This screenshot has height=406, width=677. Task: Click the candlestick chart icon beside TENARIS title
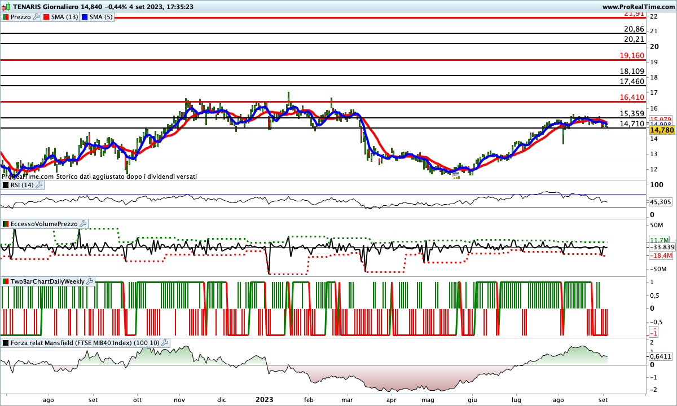coord(5,7)
